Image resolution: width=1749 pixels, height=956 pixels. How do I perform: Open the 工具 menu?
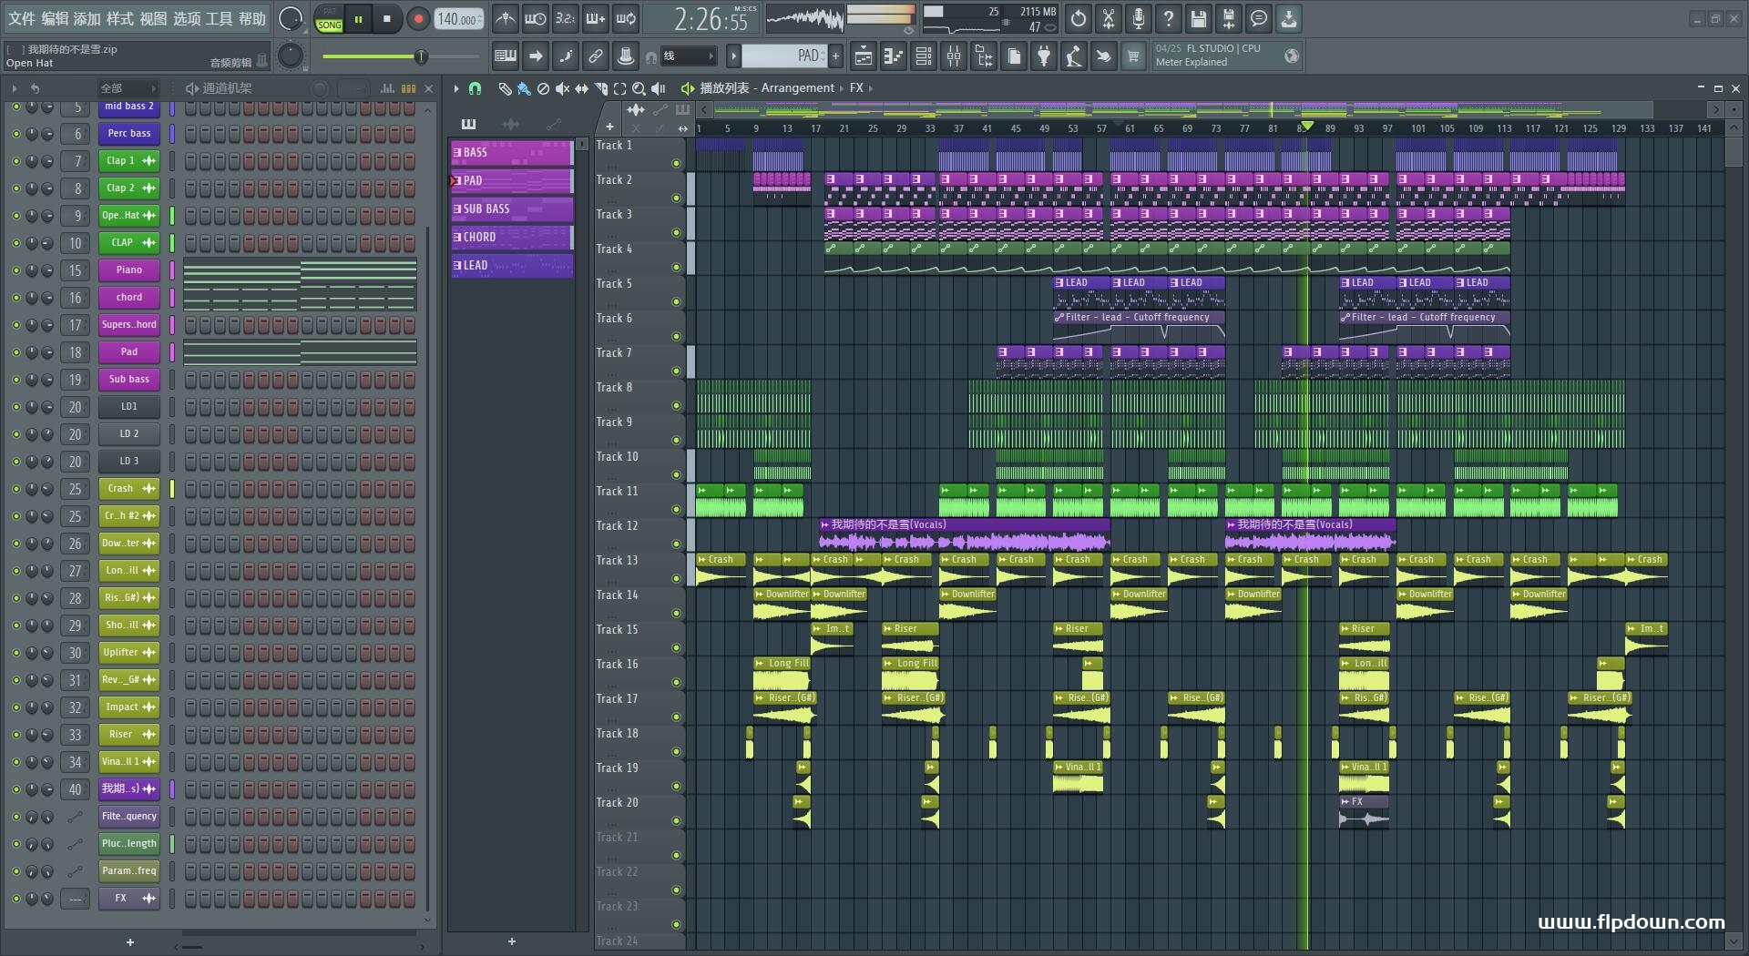click(x=219, y=18)
